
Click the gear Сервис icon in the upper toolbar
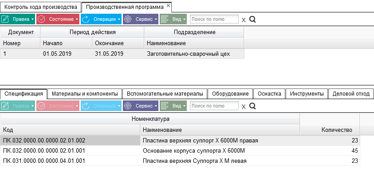(128, 19)
